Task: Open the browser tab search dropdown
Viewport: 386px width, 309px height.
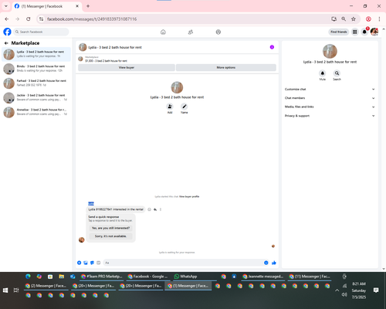Action: (6, 6)
